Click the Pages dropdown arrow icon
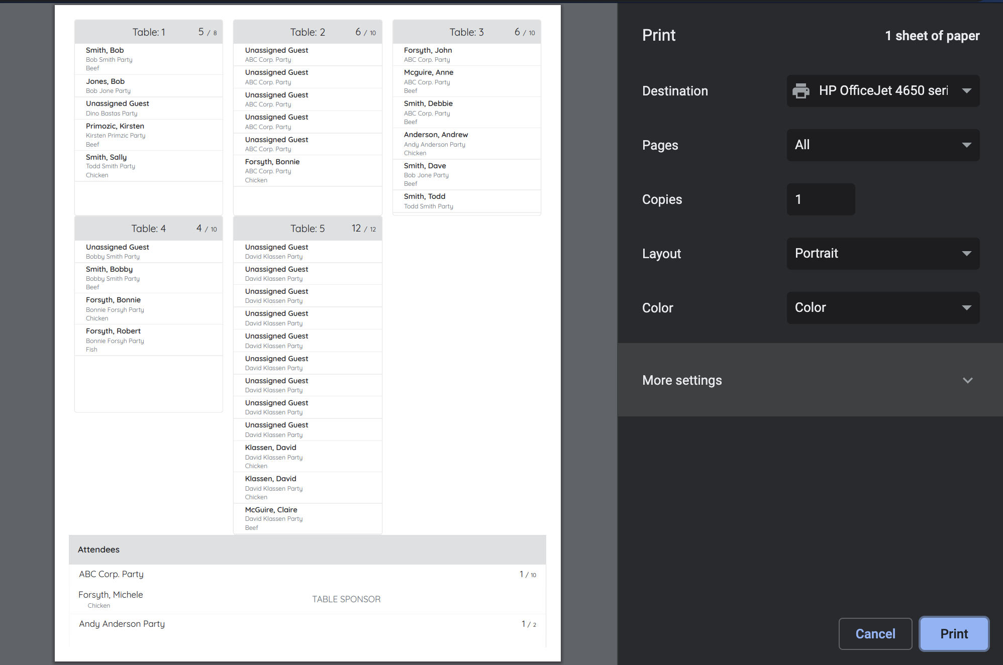The height and width of the screenshot is (665, 1003). (966, 145)
